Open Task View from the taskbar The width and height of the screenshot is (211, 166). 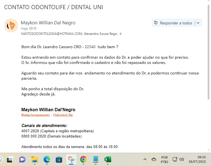10,159
